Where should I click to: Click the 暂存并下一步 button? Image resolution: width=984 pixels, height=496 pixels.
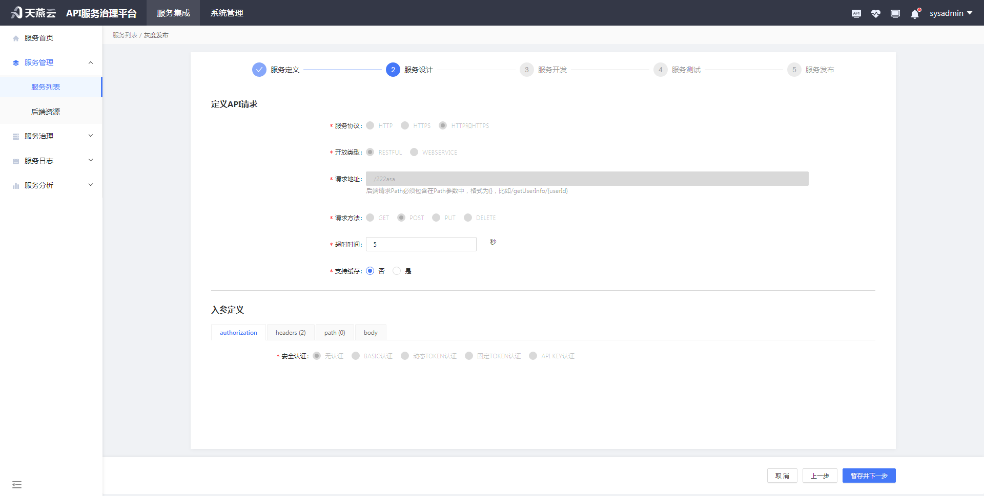869,476
